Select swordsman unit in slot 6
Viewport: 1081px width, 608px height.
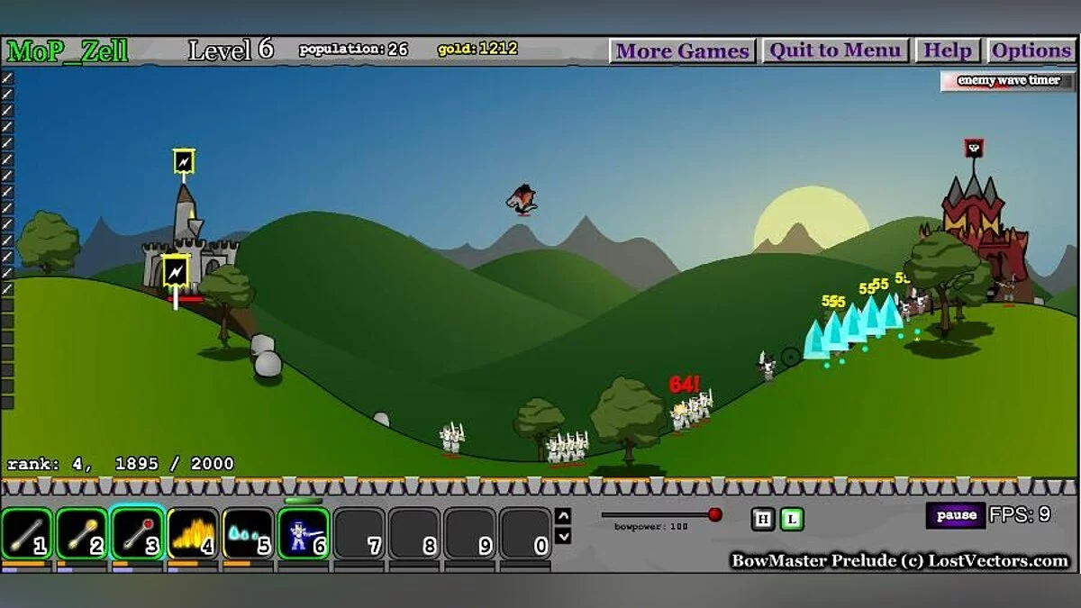point(303,533)
